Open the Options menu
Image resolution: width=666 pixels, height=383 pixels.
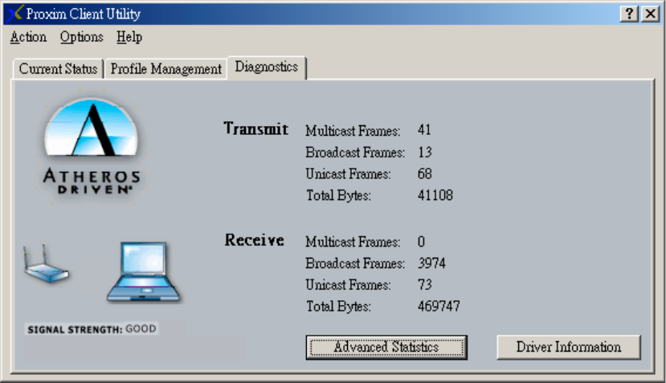tap(82, 38)
